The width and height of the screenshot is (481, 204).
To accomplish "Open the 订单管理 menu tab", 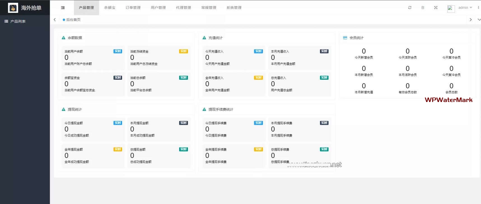I will (133, 8).
